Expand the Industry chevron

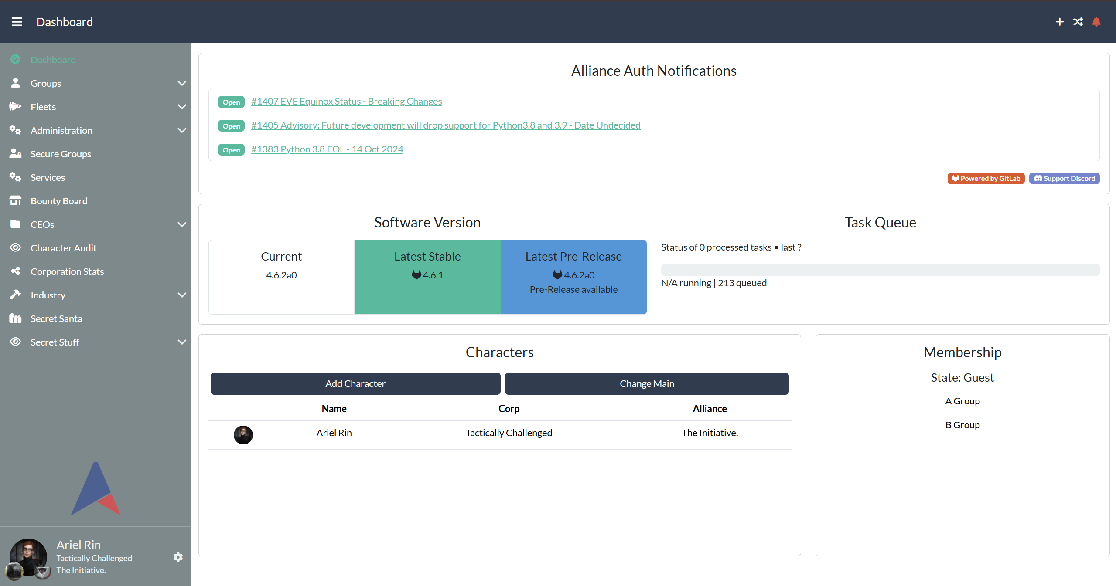182,295
